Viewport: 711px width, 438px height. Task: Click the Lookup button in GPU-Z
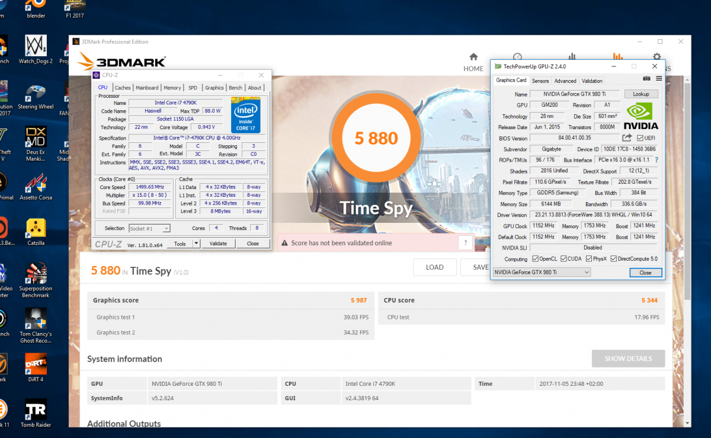point(641,94)
